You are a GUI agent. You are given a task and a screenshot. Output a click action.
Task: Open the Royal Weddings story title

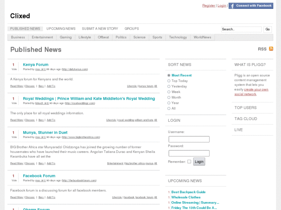pyautogui.click(x=89, y=99)
